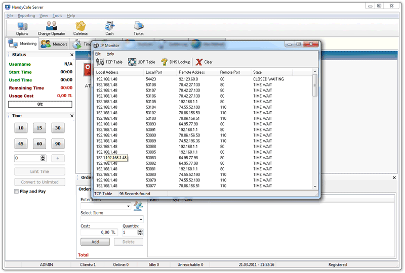Close the Orders panel
Viewport: 405px width, 273px height.
tap(394, 177)
